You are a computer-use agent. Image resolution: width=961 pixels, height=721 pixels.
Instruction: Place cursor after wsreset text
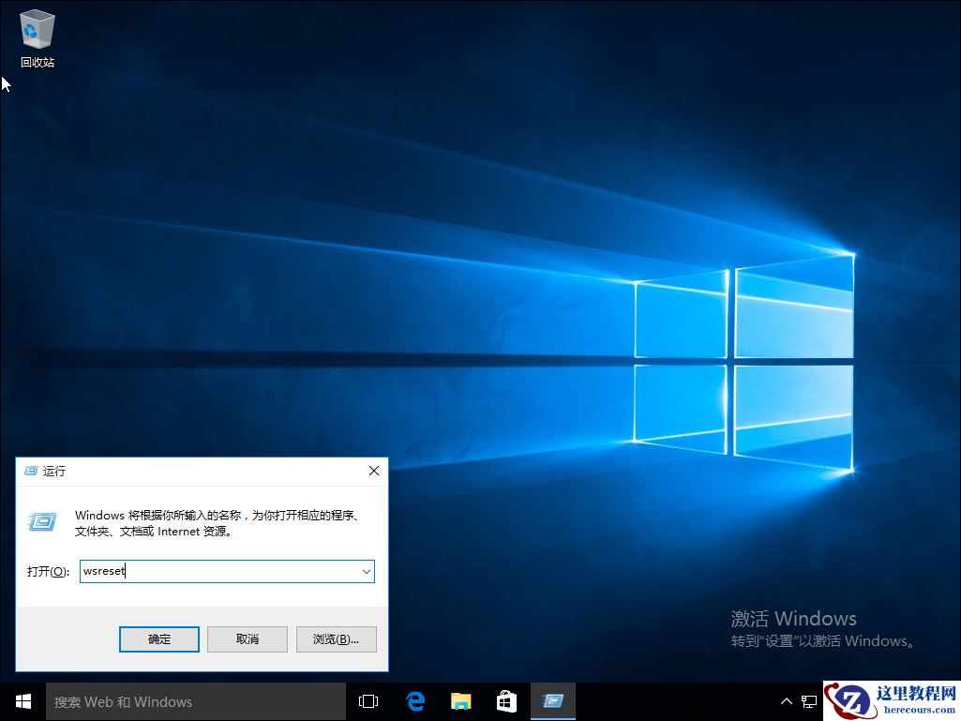coord(128,571)
